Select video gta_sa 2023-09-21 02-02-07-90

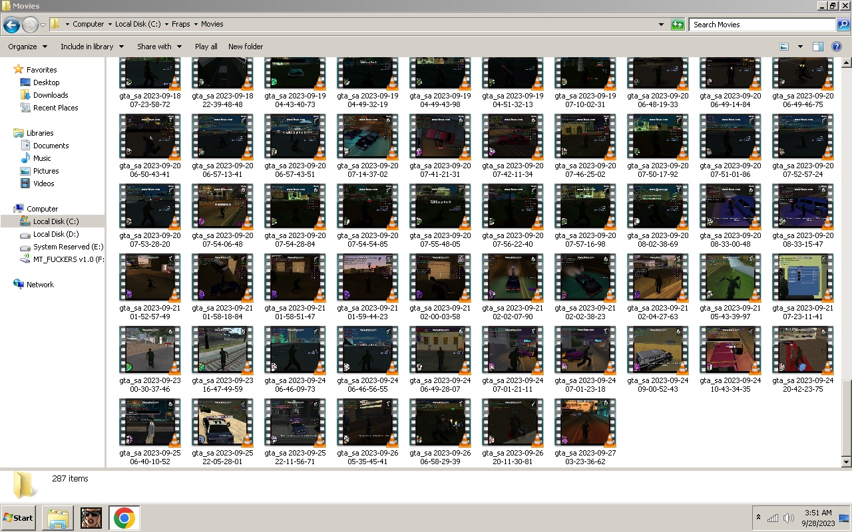(x=513, y=288)
